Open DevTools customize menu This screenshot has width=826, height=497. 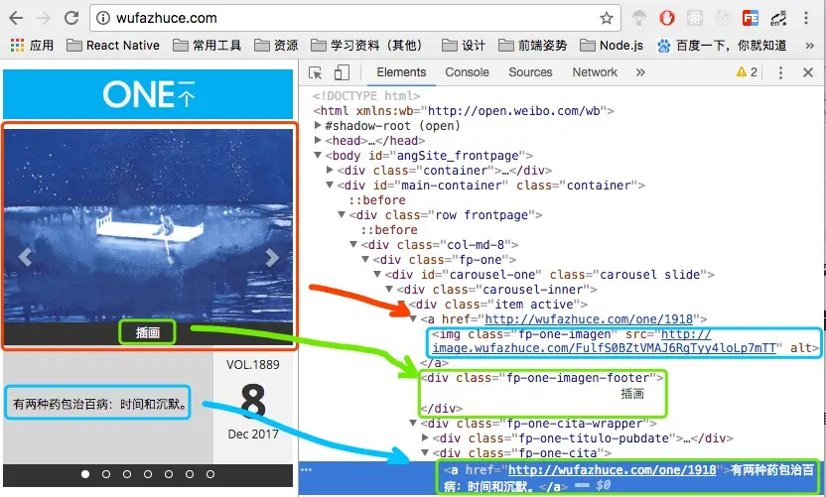coord(780,72)
